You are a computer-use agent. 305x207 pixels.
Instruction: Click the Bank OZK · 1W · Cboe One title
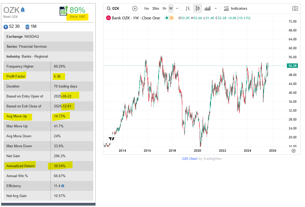pos(136,18)
